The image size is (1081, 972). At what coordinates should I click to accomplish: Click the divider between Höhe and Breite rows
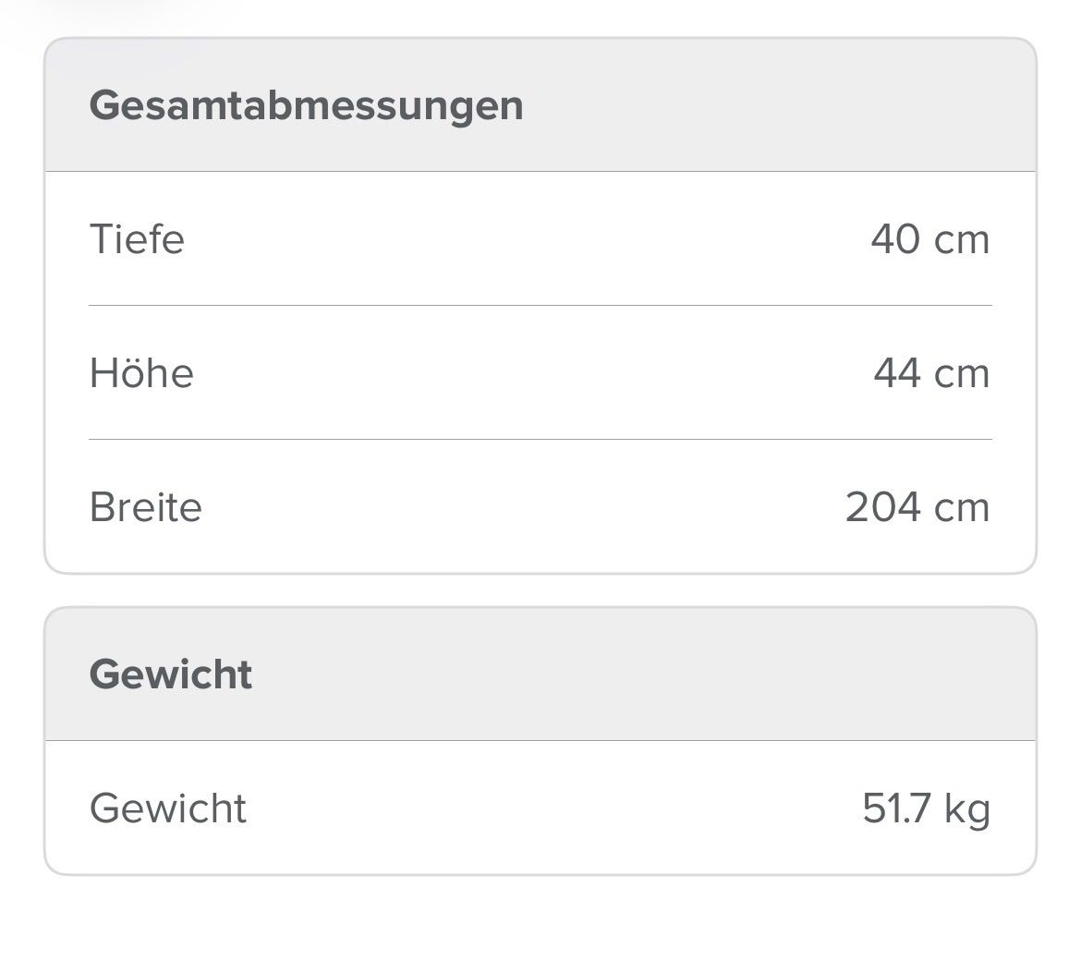540,439
